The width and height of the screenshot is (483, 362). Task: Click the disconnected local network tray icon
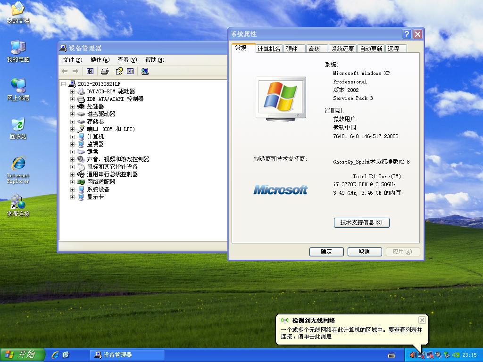[x=430, y=355]
